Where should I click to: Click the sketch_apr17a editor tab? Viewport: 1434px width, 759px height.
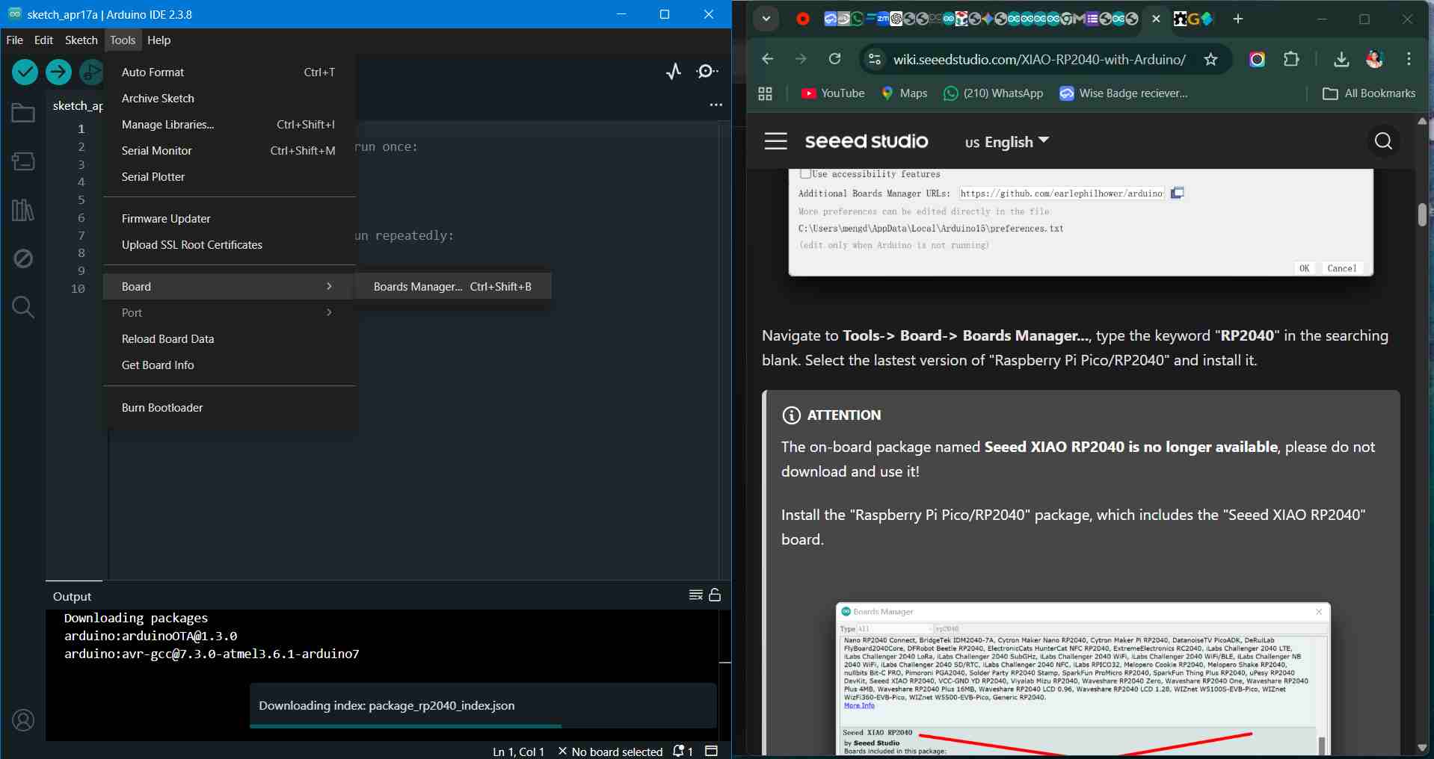pyautogui.click(x=78, y=105)
